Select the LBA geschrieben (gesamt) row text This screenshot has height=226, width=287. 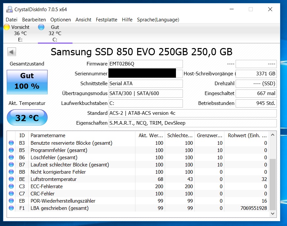[x=60, y=208]
